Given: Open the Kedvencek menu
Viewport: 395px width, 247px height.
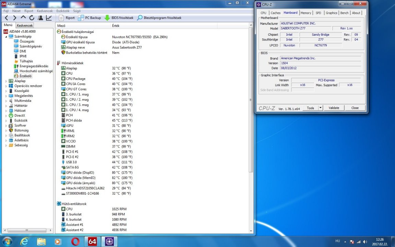Looking at the screenshot, I should click(x=45, y=11).
